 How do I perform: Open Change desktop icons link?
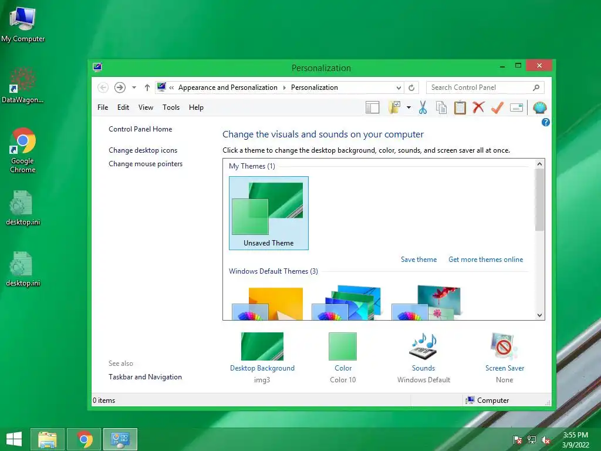point(143,150)
